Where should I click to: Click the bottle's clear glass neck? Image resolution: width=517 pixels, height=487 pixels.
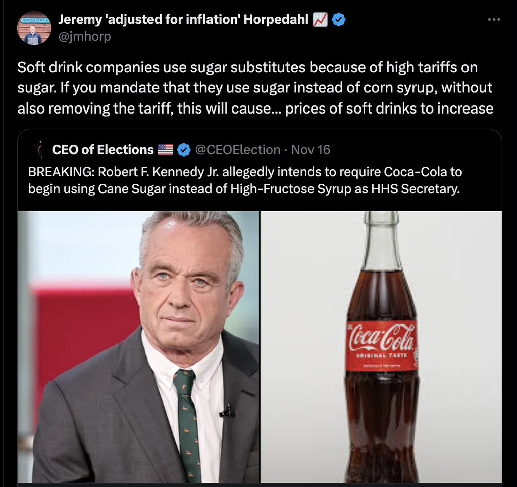point(382,242)
